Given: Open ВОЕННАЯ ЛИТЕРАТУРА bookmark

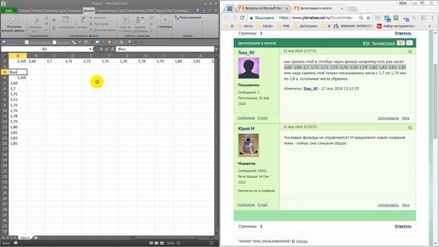Looking at the screenshot, I should (x=353, y=26).
